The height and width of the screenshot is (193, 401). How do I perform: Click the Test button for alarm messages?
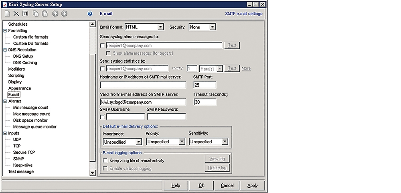(x=232, y=45)
